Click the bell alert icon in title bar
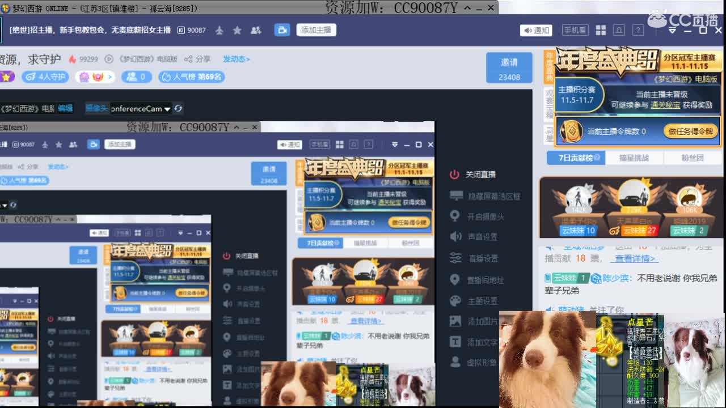The width and height of the screenshot is (726, 408). point(619,30)
